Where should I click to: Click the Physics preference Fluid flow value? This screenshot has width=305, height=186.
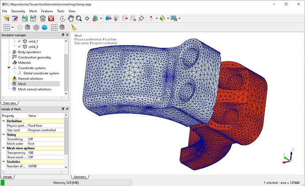click(x=46, y=126)
